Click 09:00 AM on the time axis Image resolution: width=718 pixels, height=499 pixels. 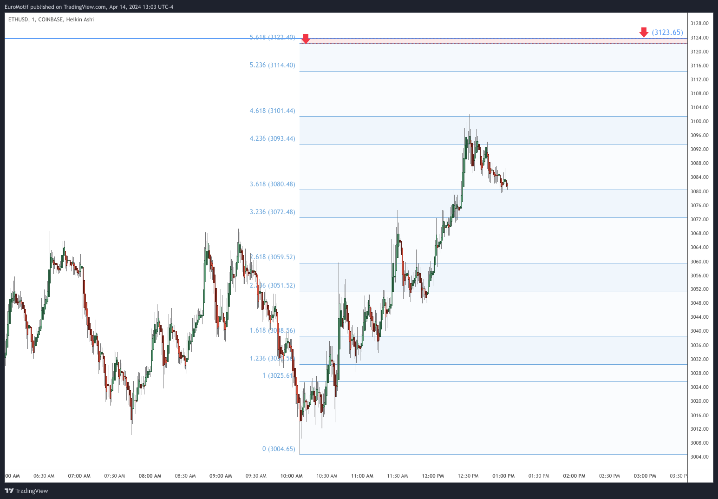(221, 476)
